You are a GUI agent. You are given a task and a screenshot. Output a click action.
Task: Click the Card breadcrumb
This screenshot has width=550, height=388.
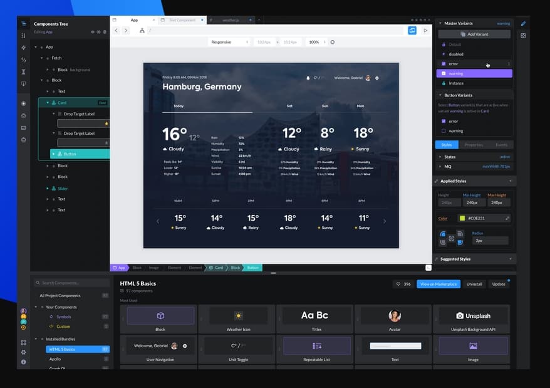216,268
